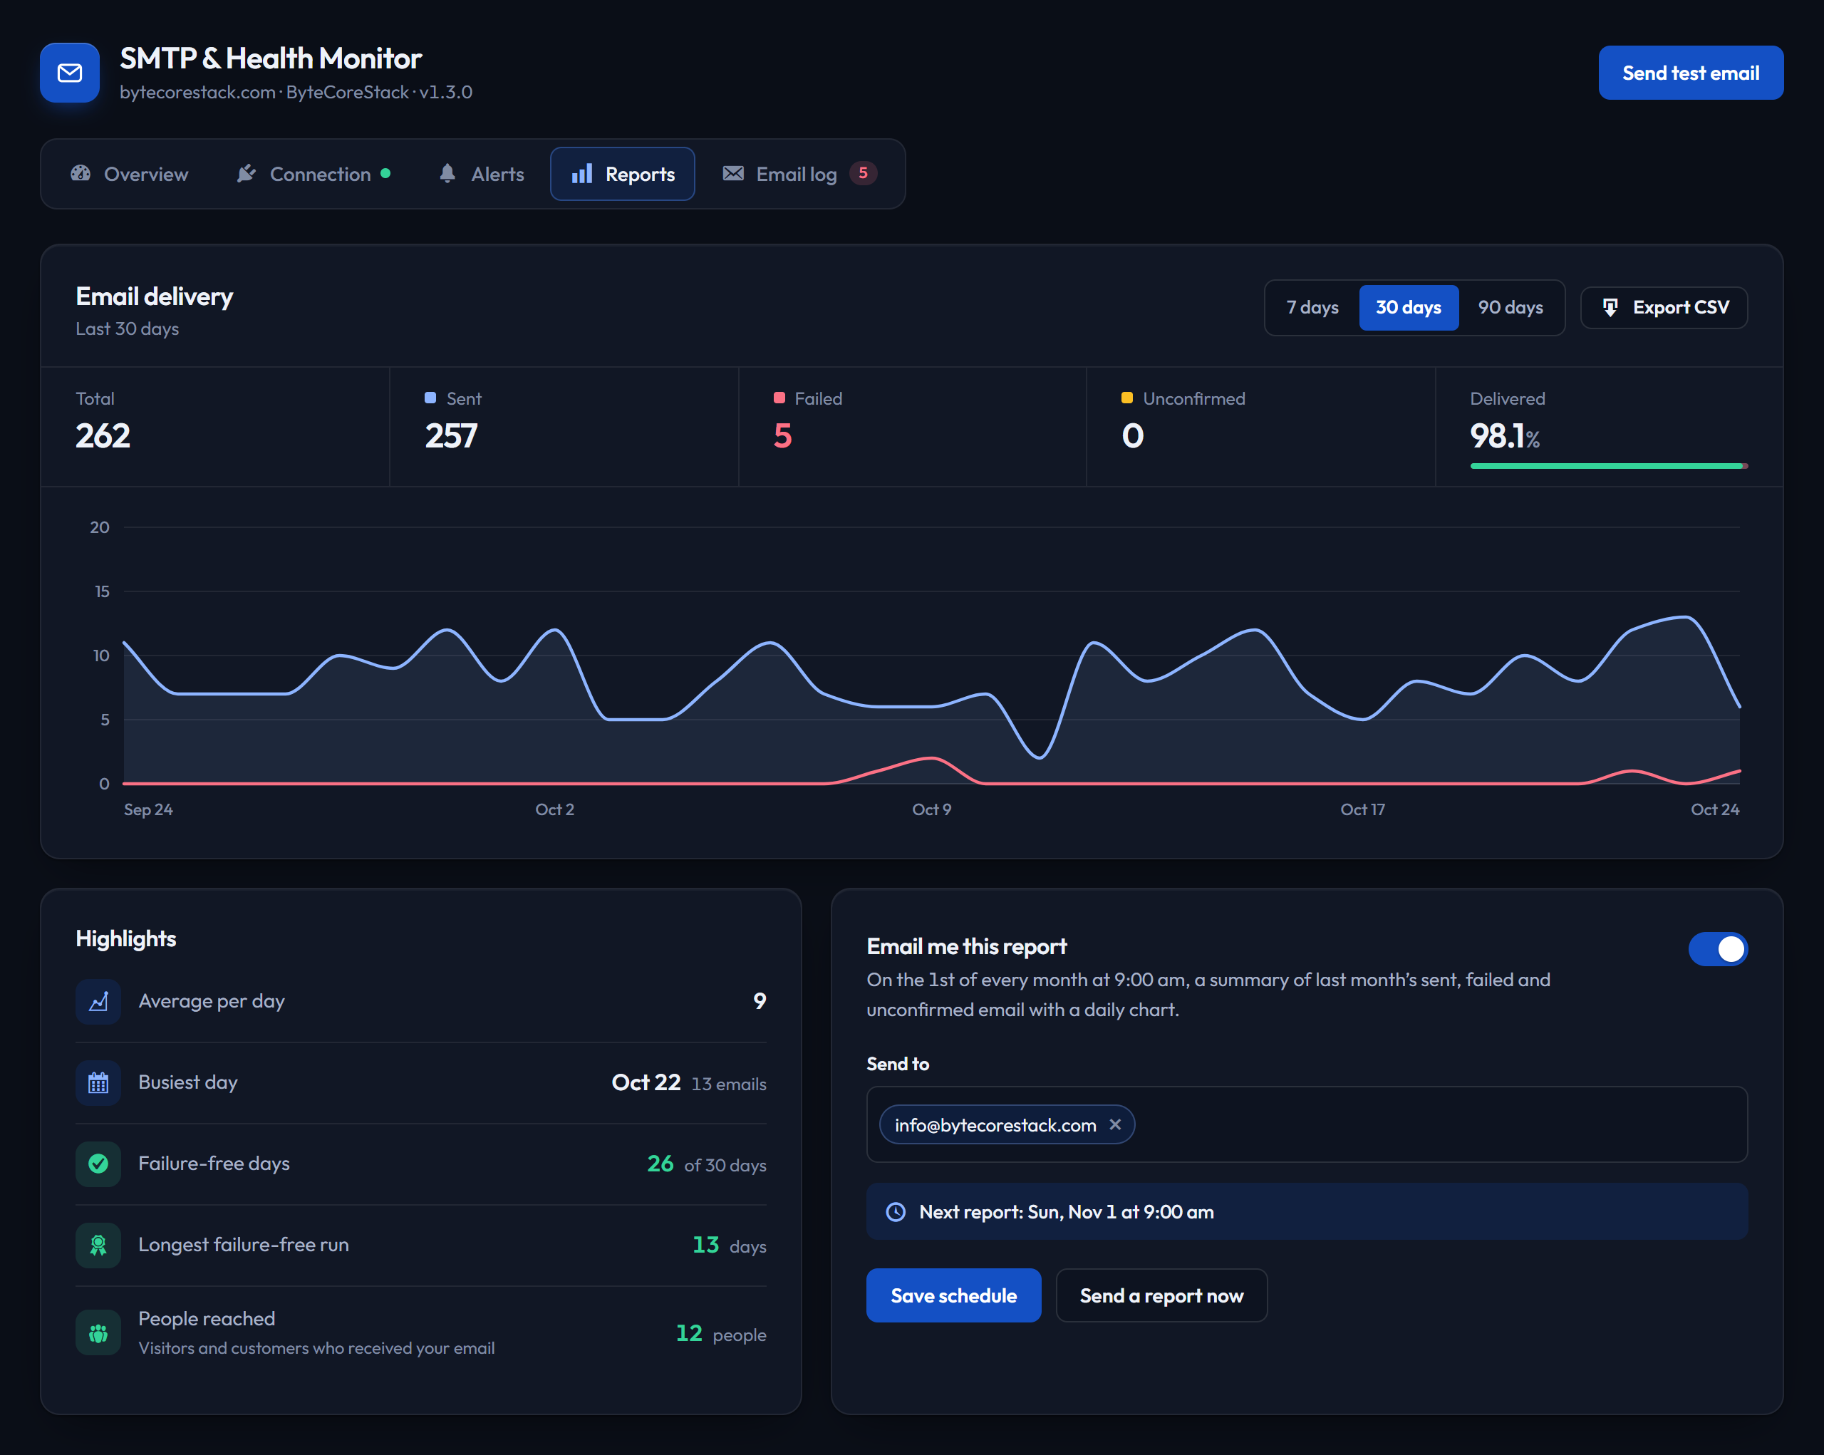Click the People reached group icon
The height and width of the screenshot is (1455, 1824).
[x=98, y=1333]
